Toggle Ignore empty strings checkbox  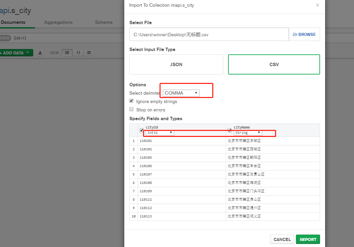coord(132,101)
